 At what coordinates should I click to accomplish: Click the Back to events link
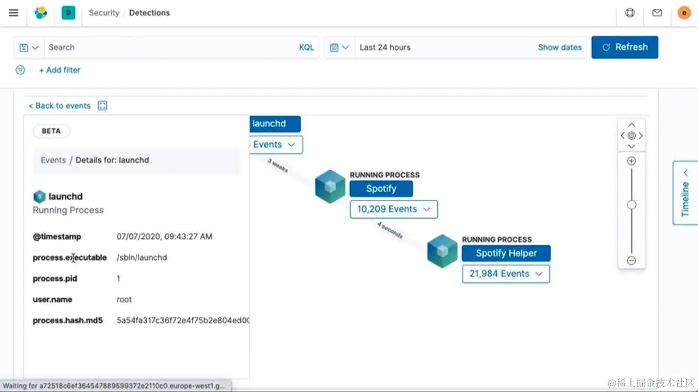pyautogui.click(x=59, y=106)
